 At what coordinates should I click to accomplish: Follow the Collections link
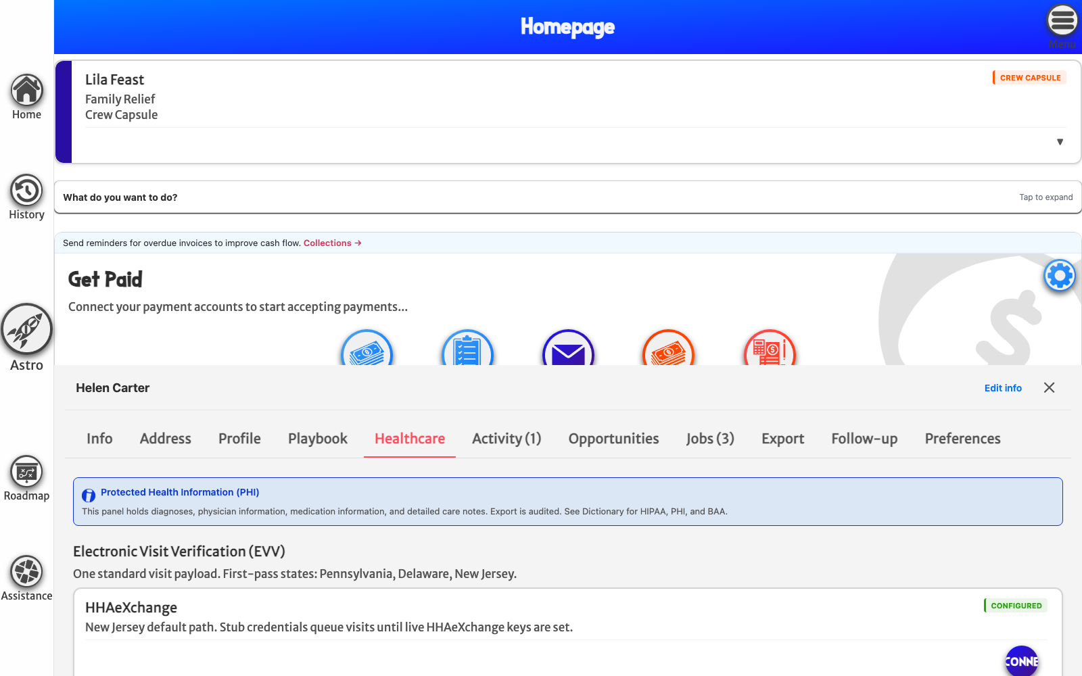(333, 243)
